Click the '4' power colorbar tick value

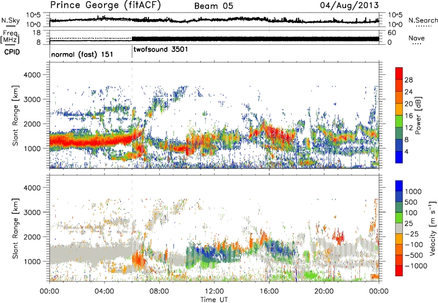click(x=406, y=151)
